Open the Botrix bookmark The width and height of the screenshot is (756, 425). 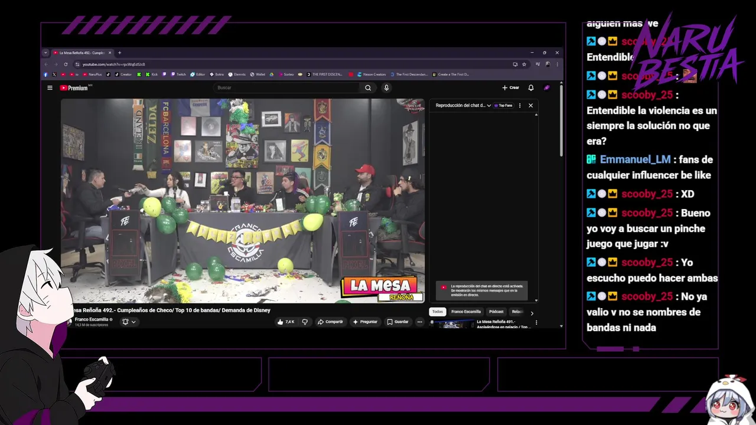click(217, 74)
